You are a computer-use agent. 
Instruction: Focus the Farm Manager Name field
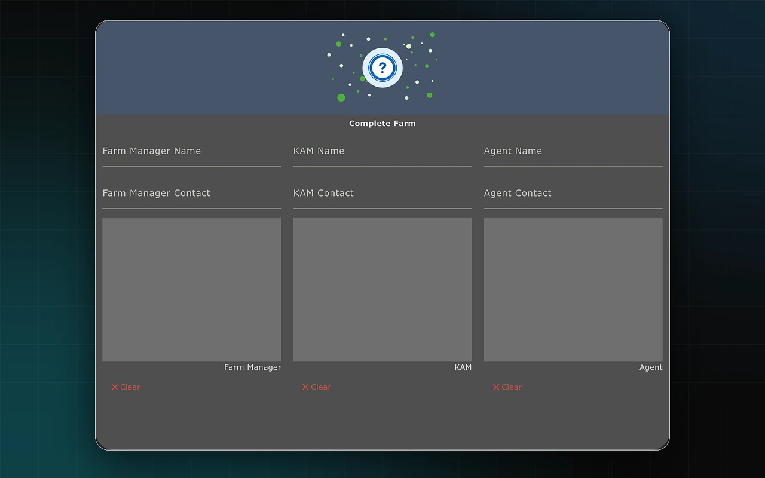[192, 152]
